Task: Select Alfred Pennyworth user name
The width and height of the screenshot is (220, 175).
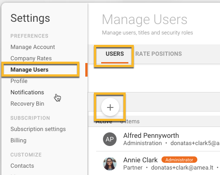Action: [151, 136]
